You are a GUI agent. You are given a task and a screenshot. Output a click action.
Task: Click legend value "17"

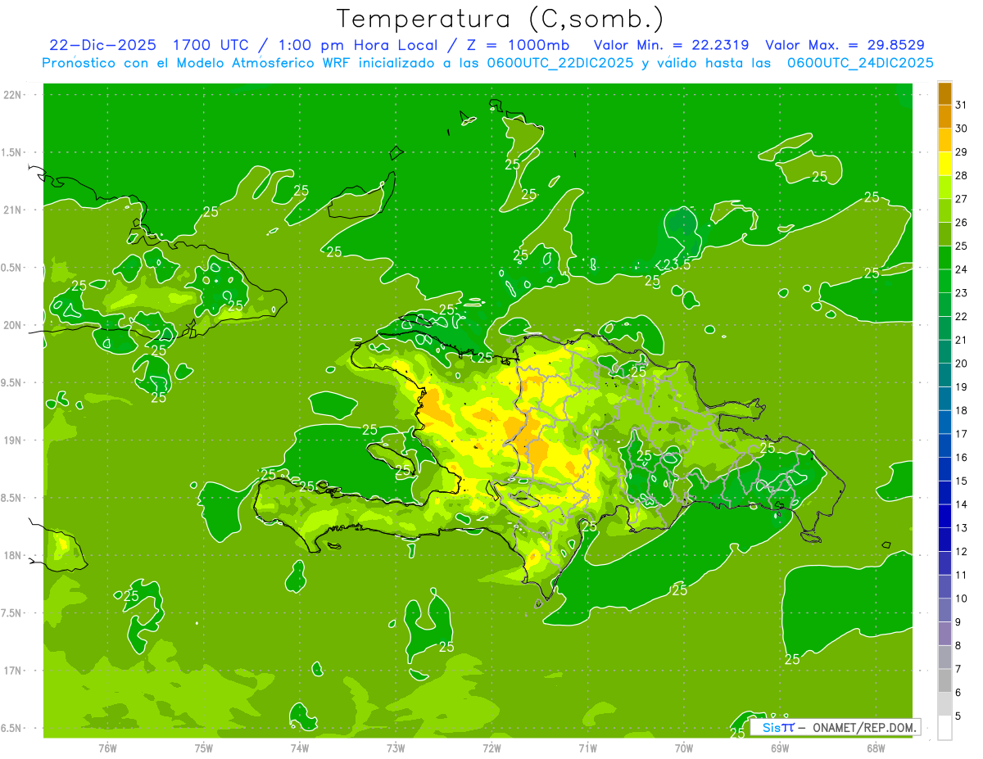click(962, 434)
